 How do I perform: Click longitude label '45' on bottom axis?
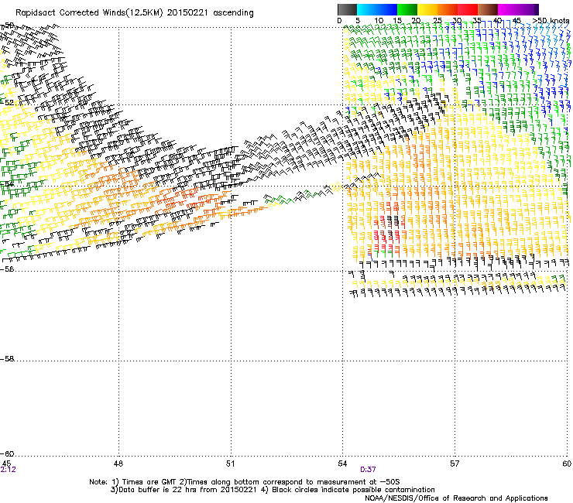coord(6,464)
